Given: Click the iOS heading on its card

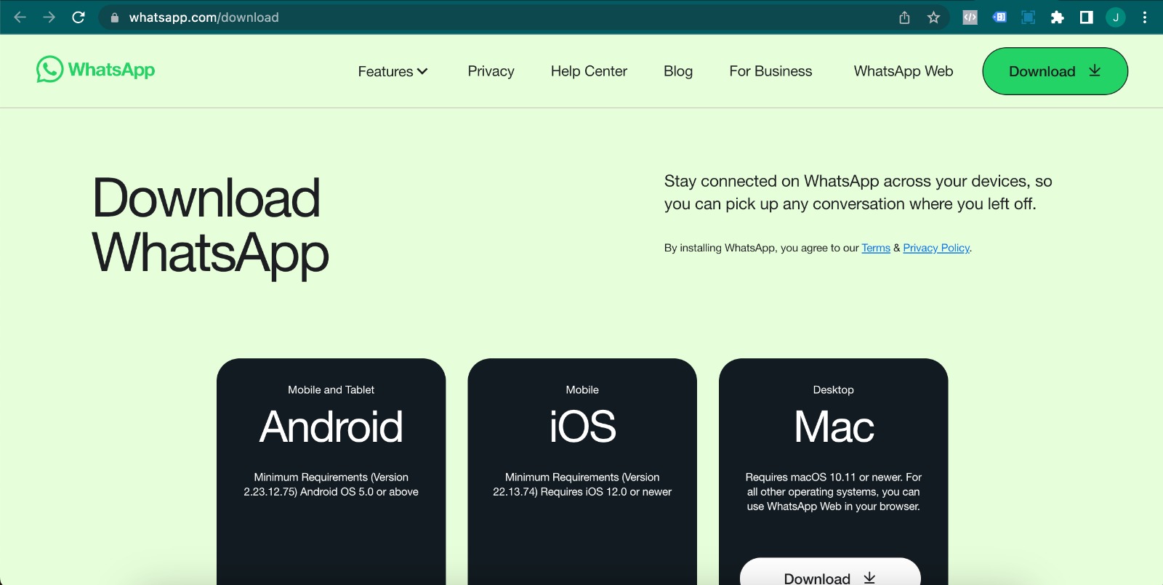Looking at the screenshot, I should pyautogui.click(x=582, y=427).
